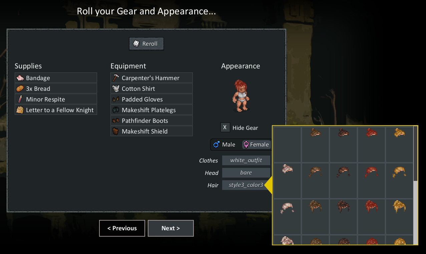Open the Clothes white_outfit selector
The image size is (426, 254).
[246, 160]
